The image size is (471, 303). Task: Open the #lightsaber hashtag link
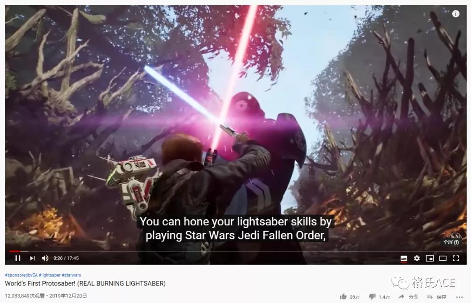(50, 275)
